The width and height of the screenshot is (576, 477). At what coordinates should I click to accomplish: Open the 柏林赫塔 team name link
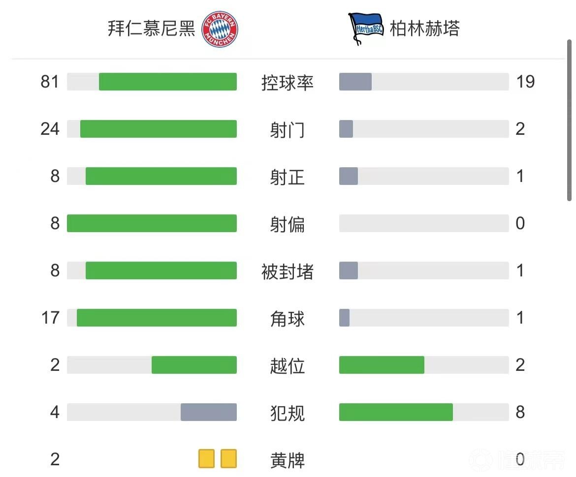(x=424, y=29)
